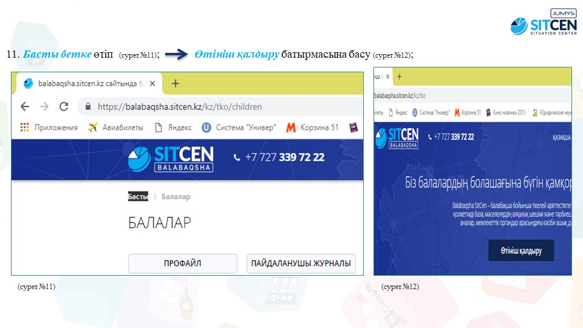Open the Приложения apps grid bookmark
This screenshot has height=328, width=583.
[49, 128]
